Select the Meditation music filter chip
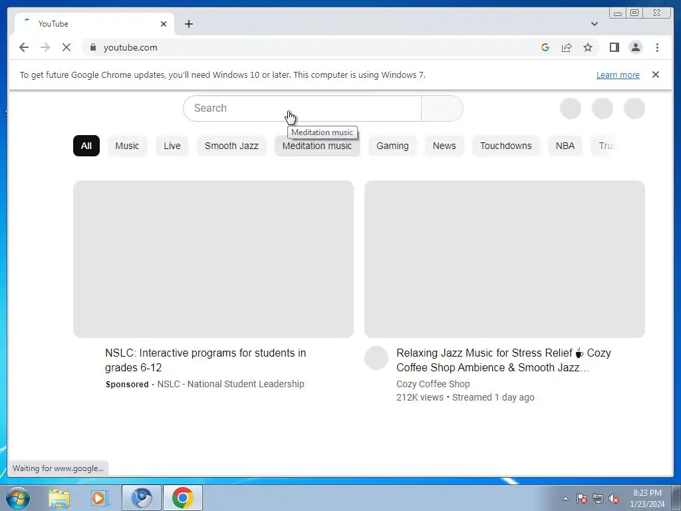 pos(317,146)
